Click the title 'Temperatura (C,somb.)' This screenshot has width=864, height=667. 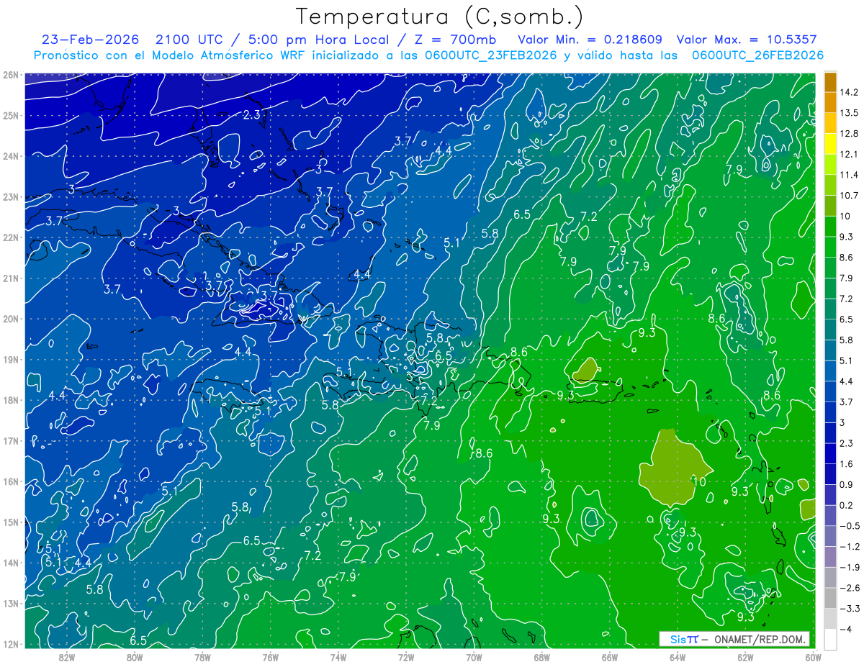(440, 16)
